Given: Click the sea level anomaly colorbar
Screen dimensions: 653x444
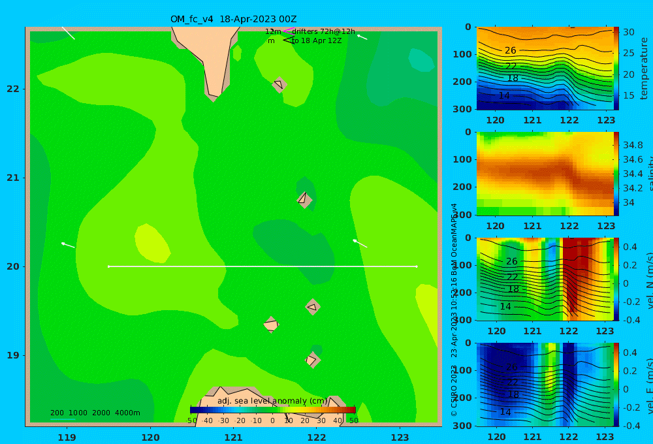Looking at the screenshot, I should [272, 410].
